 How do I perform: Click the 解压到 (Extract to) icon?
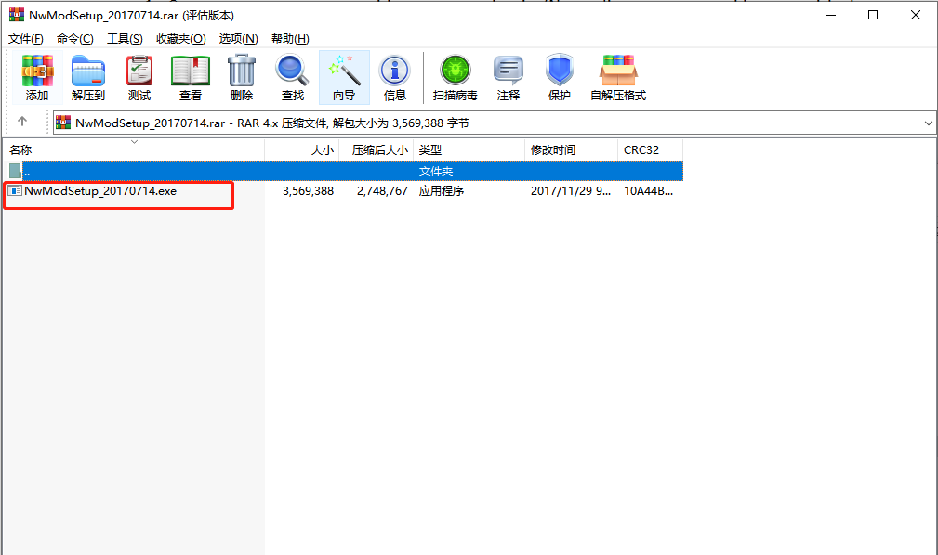pos(88,78)
